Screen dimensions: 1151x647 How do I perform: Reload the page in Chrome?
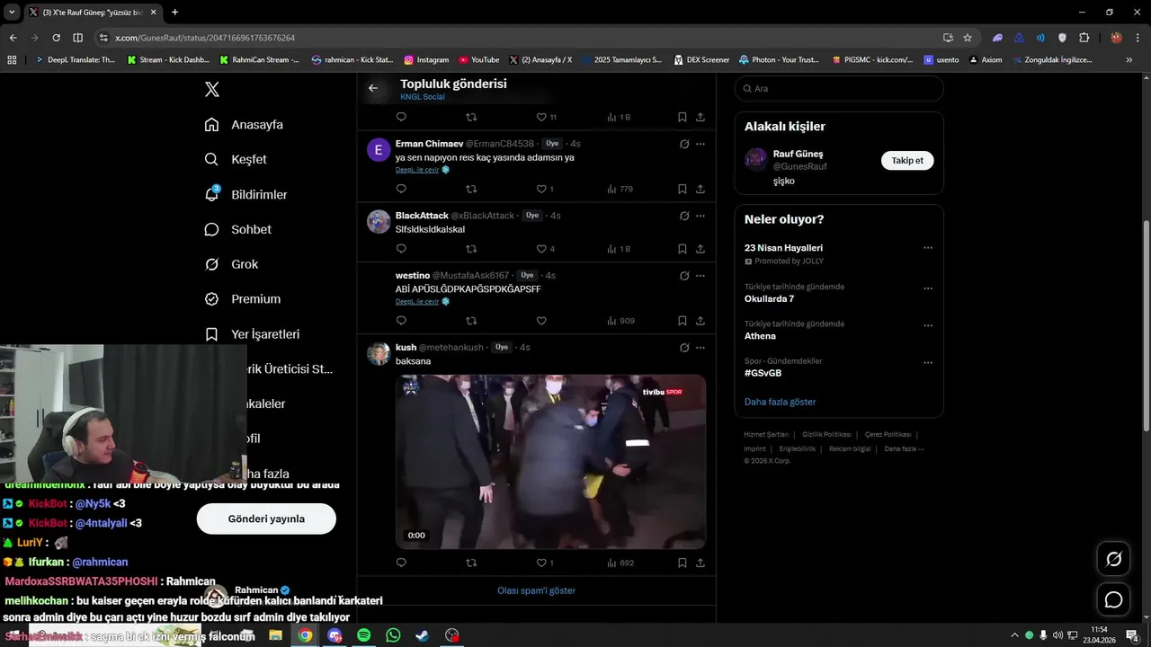(x=56, y=38)
